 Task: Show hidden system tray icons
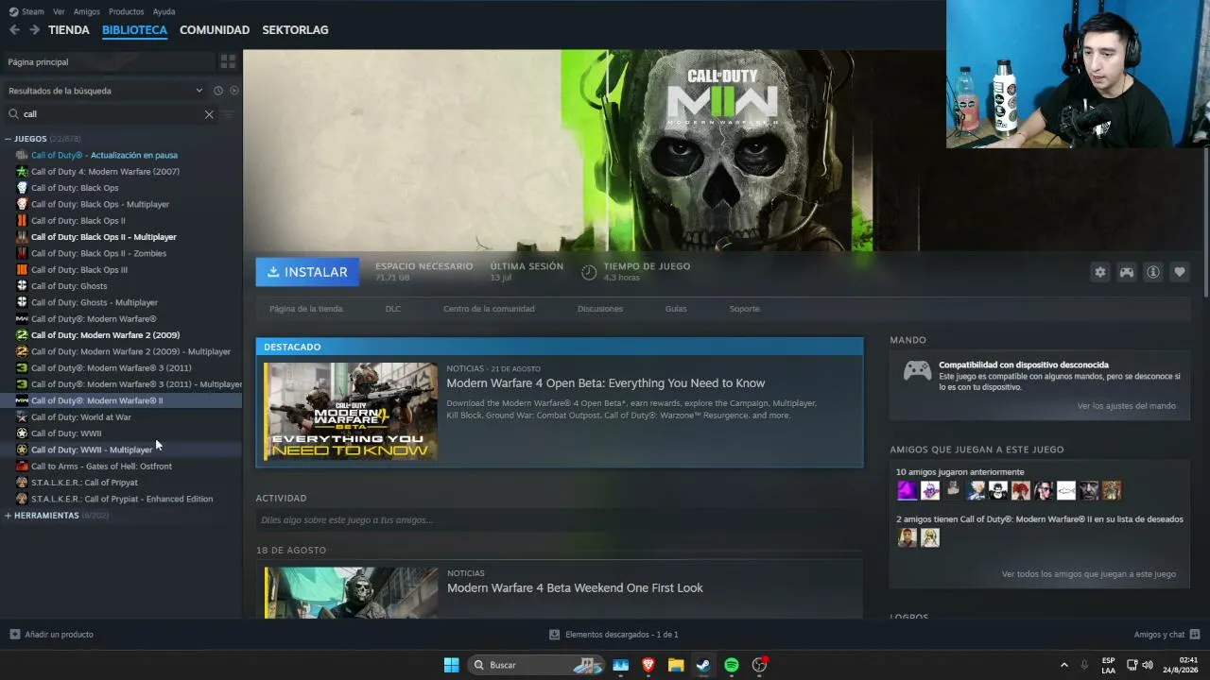click(1063, 665)
